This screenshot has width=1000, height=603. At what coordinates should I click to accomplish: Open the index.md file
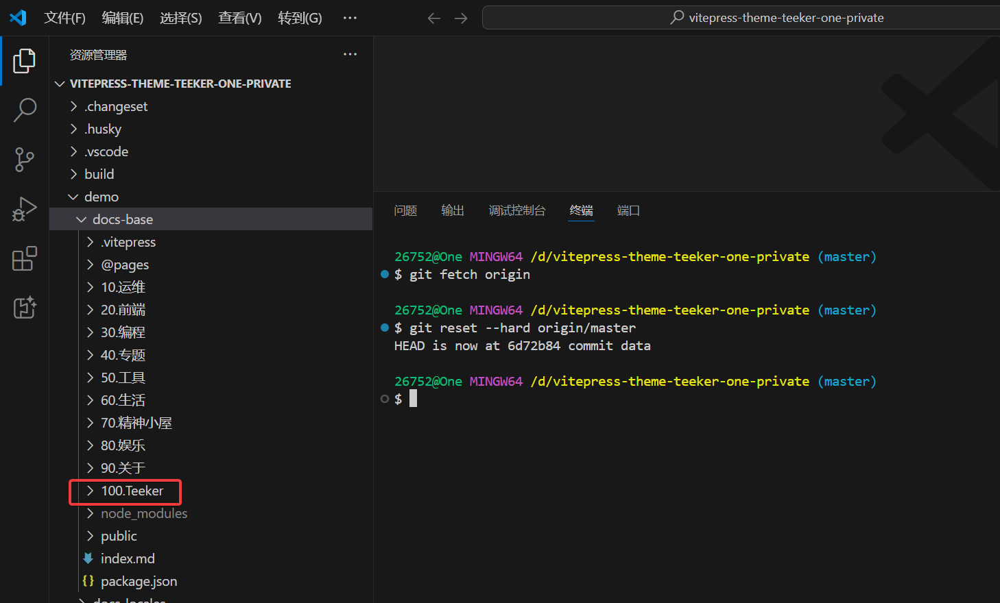211,558
